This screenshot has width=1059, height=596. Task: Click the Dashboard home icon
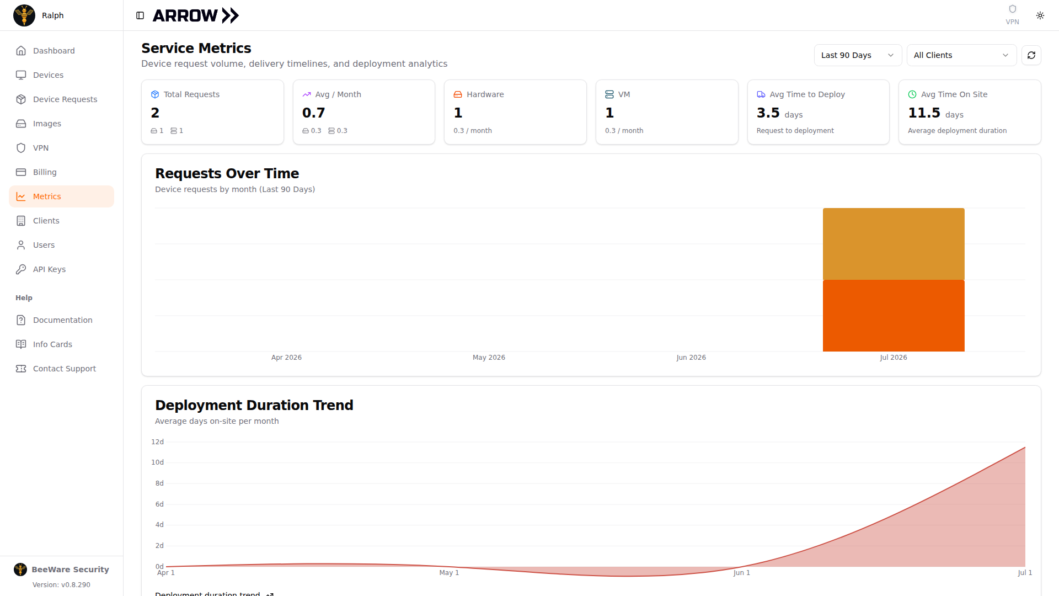point(21,51)
